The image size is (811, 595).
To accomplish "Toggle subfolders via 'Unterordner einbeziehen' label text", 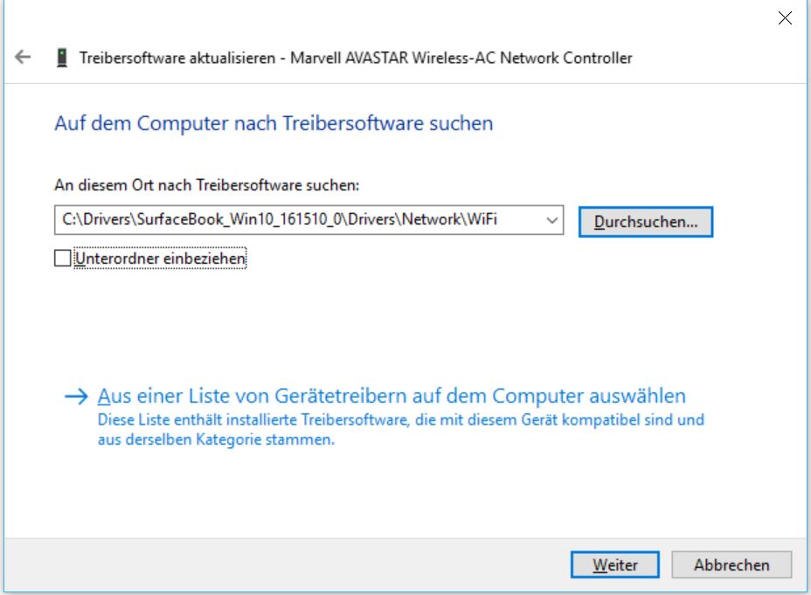I will (x=160, y=258).
